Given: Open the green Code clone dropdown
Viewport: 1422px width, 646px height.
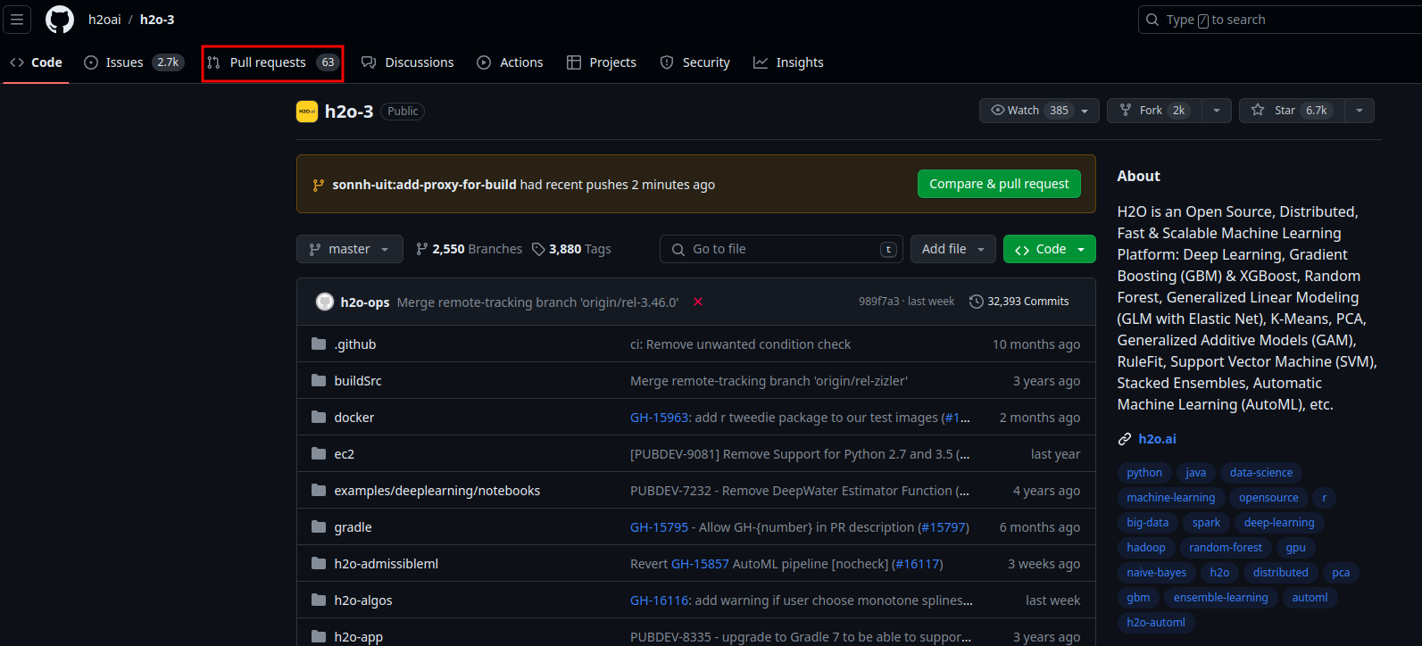Looking at the screenshot, I should click(1050, 249).
